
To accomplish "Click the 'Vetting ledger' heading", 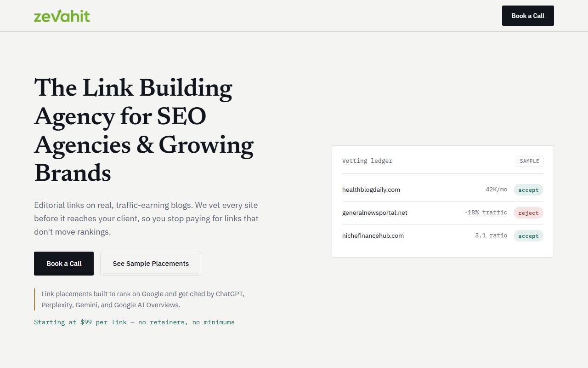I will [367, 161].
